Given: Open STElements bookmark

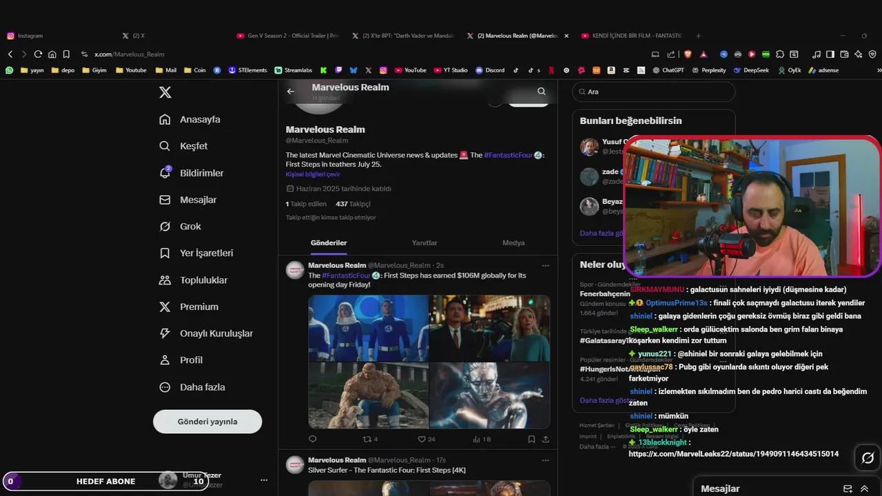Looking at the screenshot, I should (247, 70).
